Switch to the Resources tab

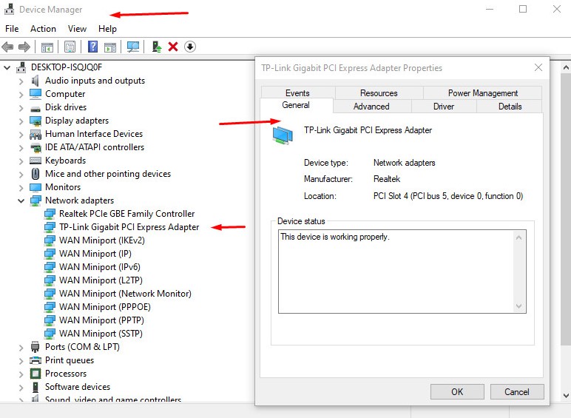pos(379,93)
